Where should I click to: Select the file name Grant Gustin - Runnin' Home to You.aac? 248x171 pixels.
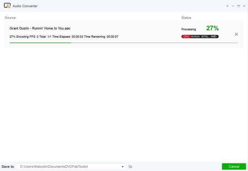tap(40, 28)
